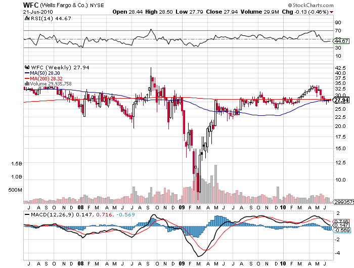The width and height of the screenshot is (354, 268).
Task: Click the Close 27.94 value in header
Action: click(222, 12)
